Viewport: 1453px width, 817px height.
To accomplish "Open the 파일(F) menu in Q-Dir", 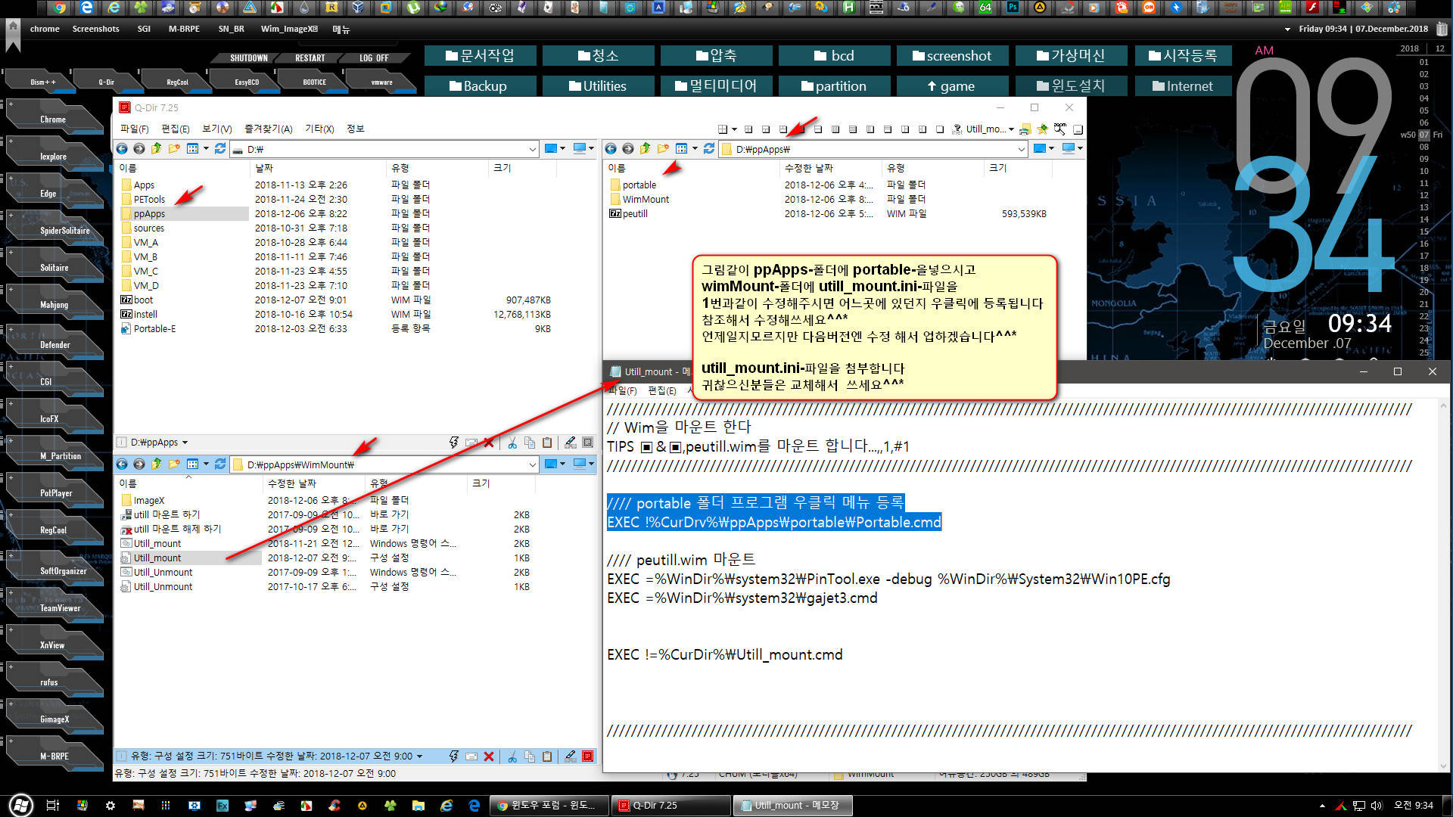I will click(134, 129).
